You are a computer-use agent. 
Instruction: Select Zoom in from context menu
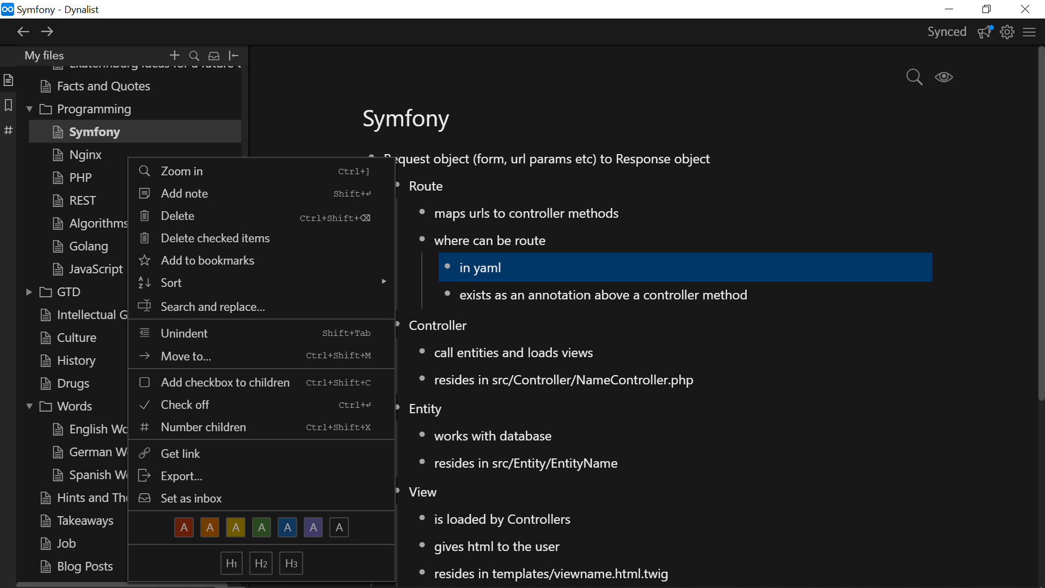(261, 171)
